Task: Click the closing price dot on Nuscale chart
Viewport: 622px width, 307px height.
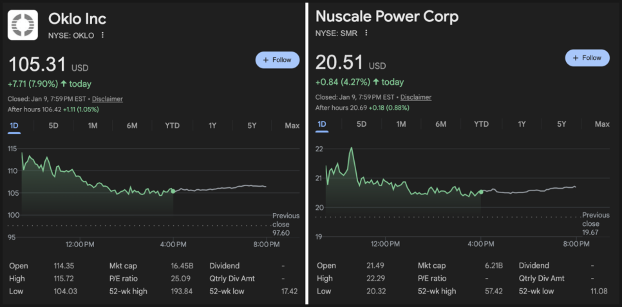Action: point(481,192)
